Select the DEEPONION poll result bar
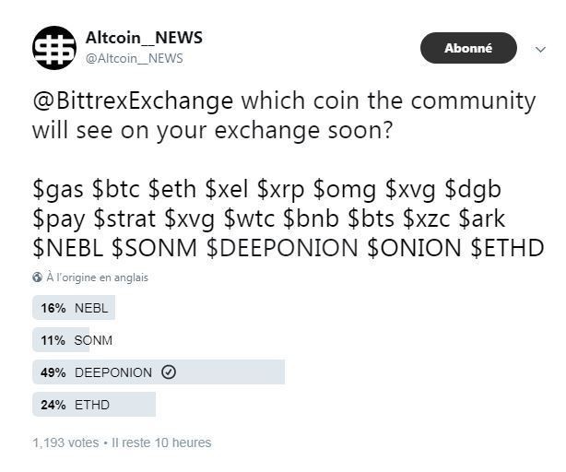The image size is (566, 472). [x=159, y=372]
